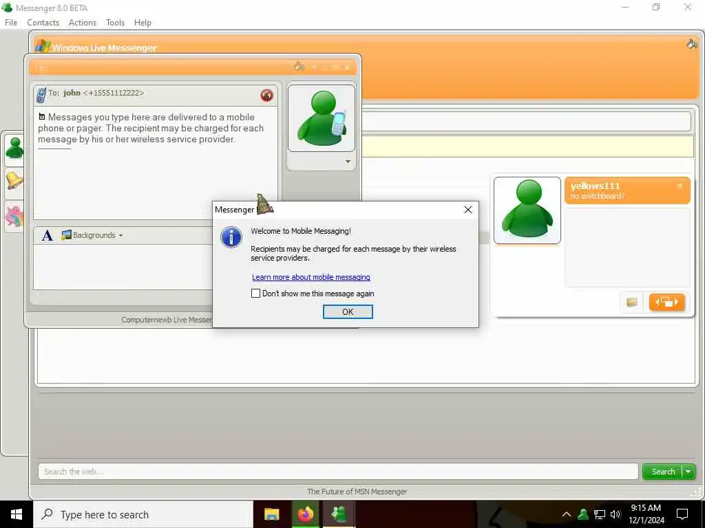Click the small tan icon in toast
705x528 pixels.
[x=632, y=302]
